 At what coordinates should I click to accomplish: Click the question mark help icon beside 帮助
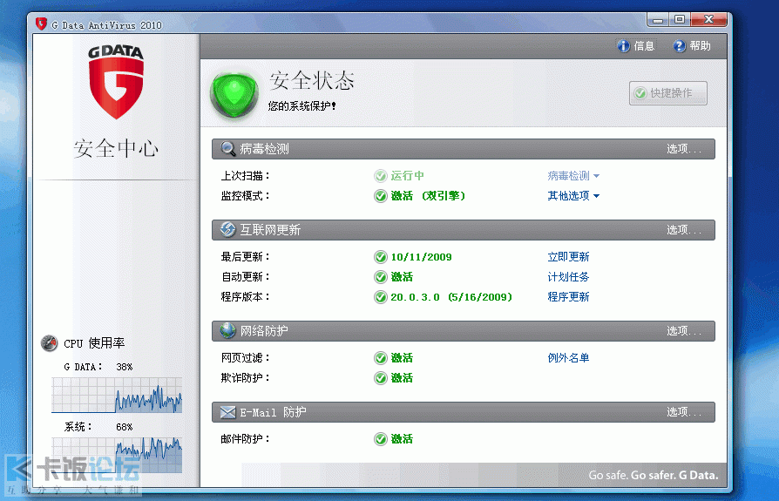(679, 46)
